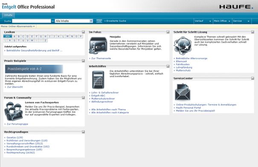Open the Mein Office dropdown menu
Viewport: 258px width, 167px height.
point(222,21)
